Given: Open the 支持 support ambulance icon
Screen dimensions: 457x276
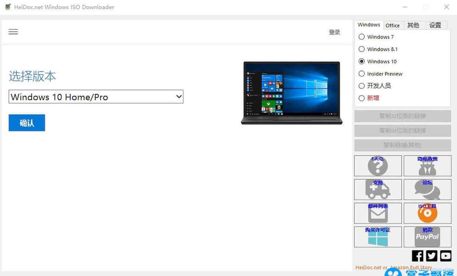Looking at the screenshot, I should point(378,189).
